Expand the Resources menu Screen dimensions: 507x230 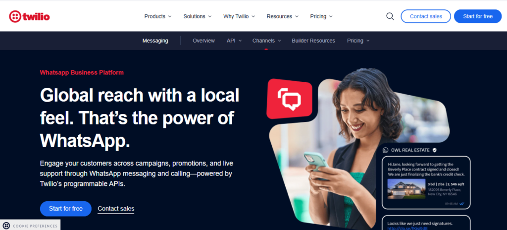282,16
